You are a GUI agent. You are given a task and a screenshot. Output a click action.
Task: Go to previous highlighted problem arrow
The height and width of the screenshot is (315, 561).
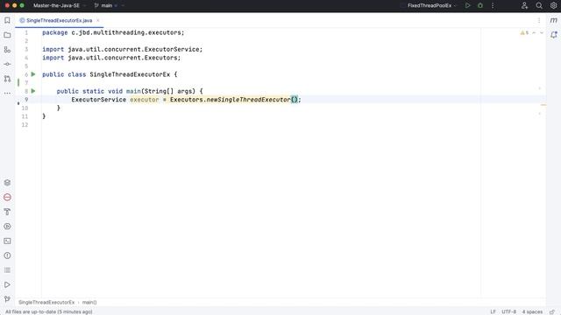click(534, 33)
